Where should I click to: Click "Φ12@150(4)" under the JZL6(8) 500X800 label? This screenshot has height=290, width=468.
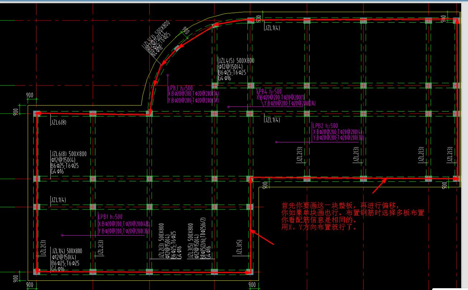click(x=63, y=160)
